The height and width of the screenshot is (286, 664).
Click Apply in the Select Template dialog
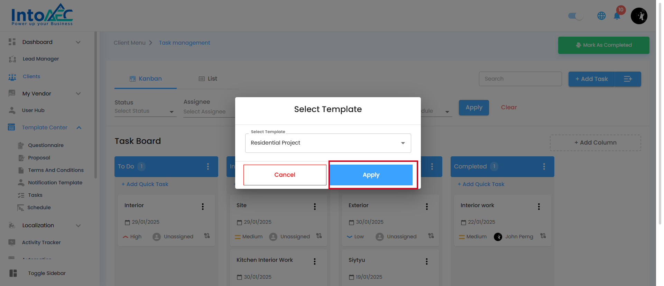[371, 175]
